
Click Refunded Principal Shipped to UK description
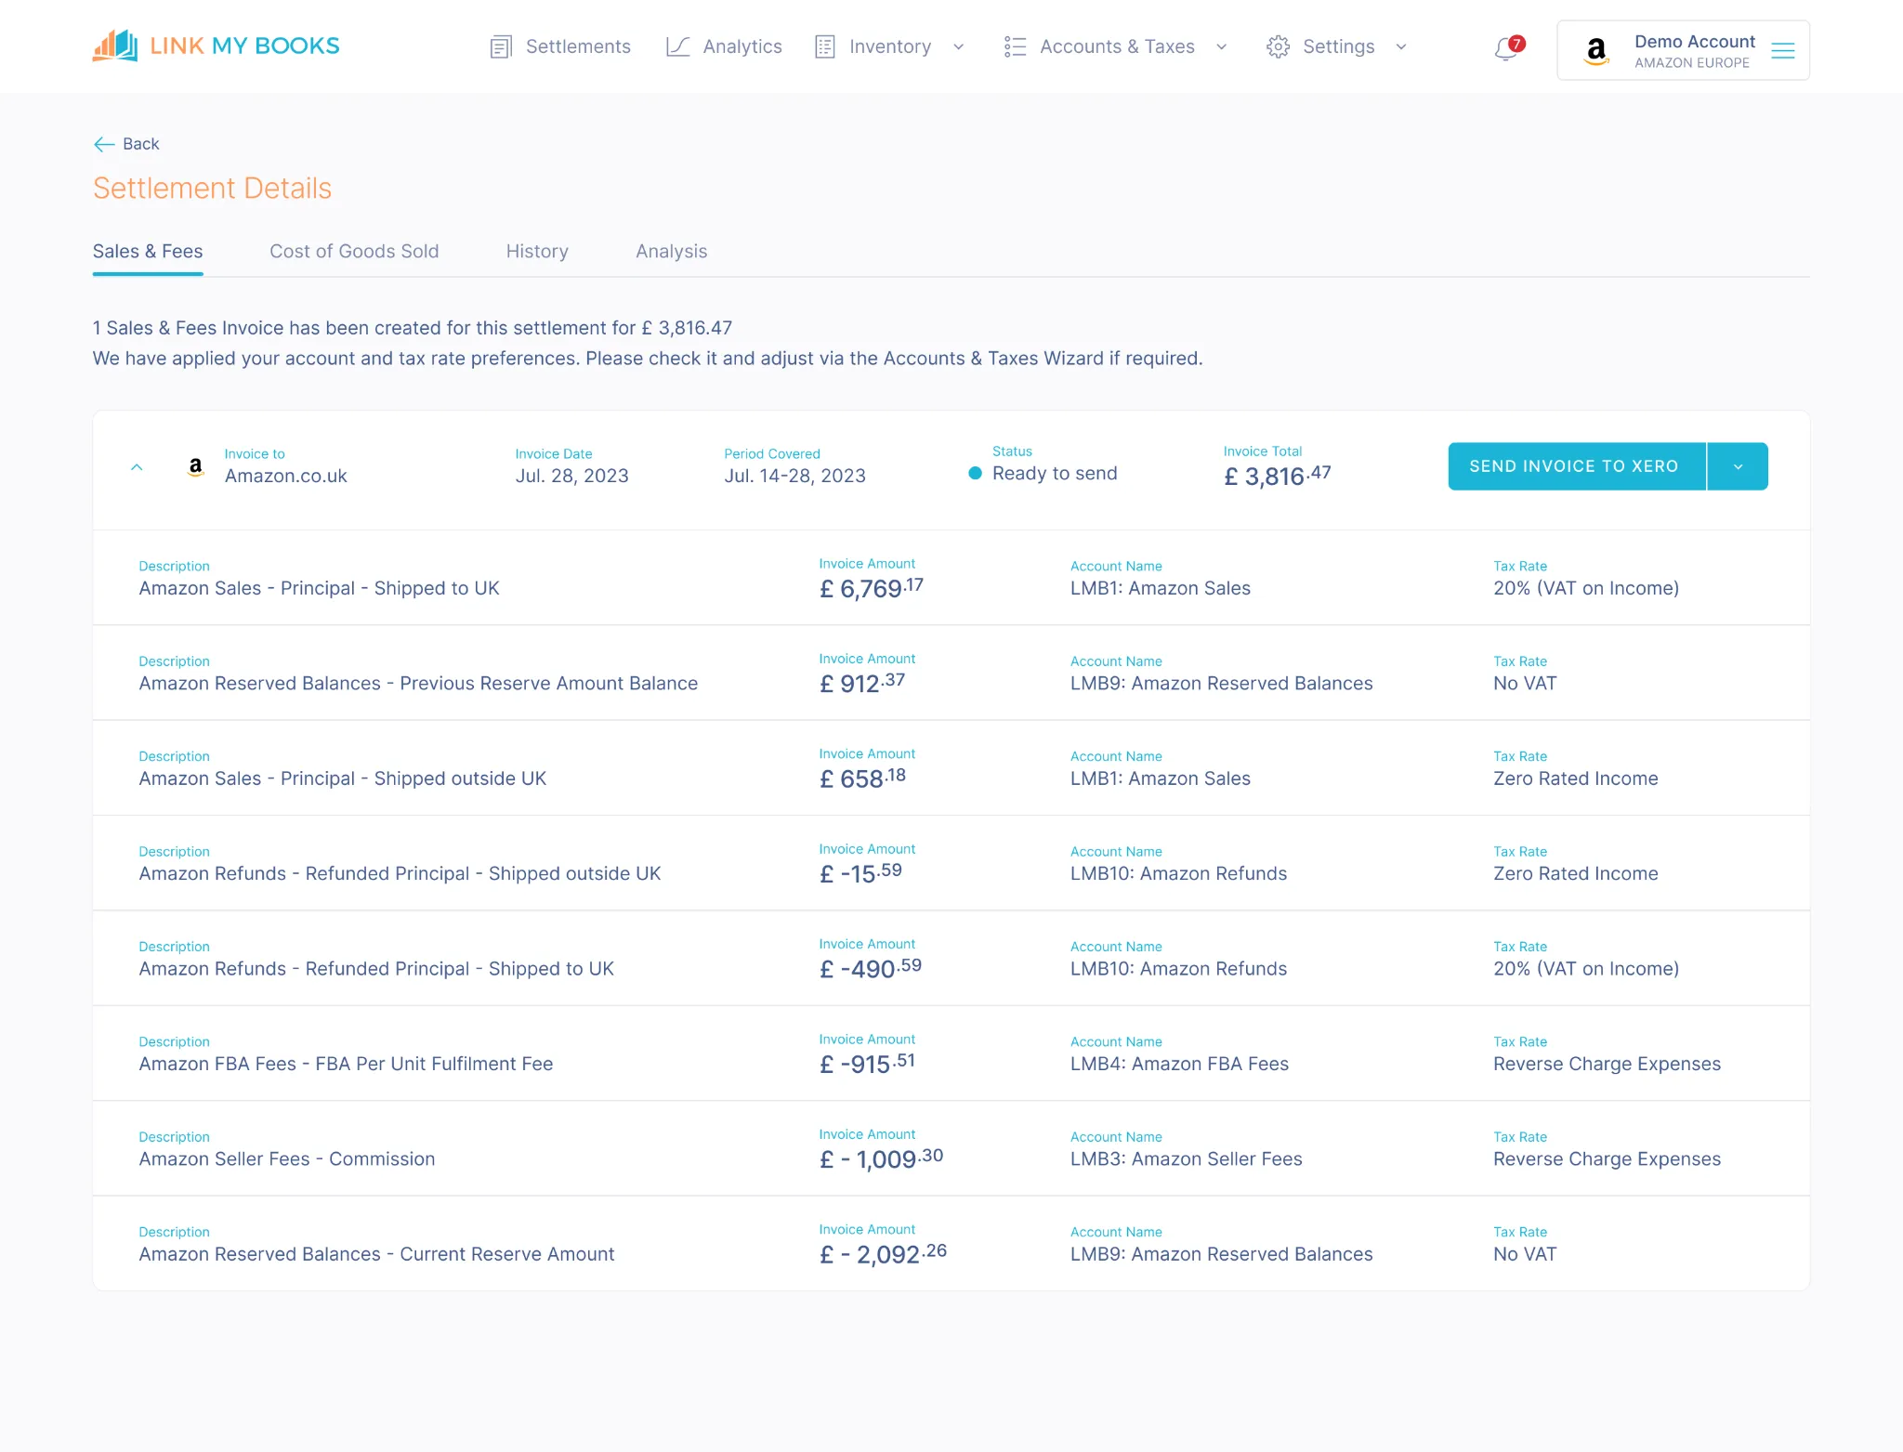pyautogui.click(x=376, y=969)
